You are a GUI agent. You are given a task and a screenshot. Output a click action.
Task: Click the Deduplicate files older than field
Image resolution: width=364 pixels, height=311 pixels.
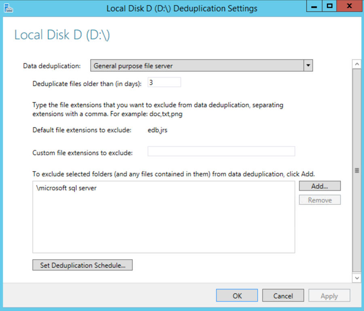pos(164,82)
